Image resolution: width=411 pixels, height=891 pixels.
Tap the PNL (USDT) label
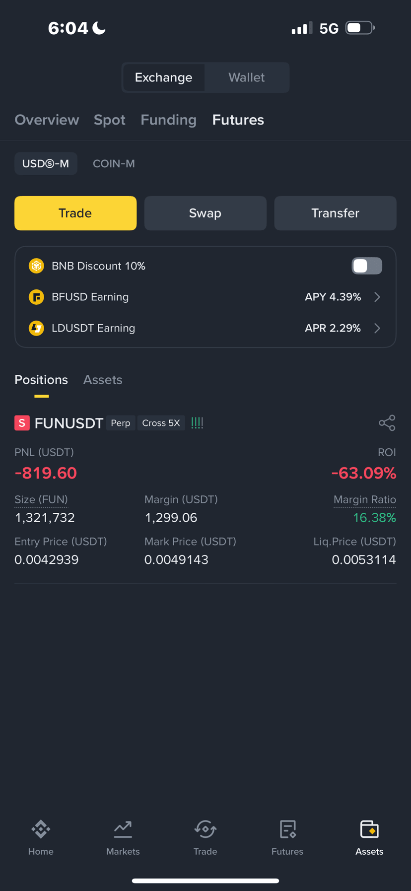point(44,452)
